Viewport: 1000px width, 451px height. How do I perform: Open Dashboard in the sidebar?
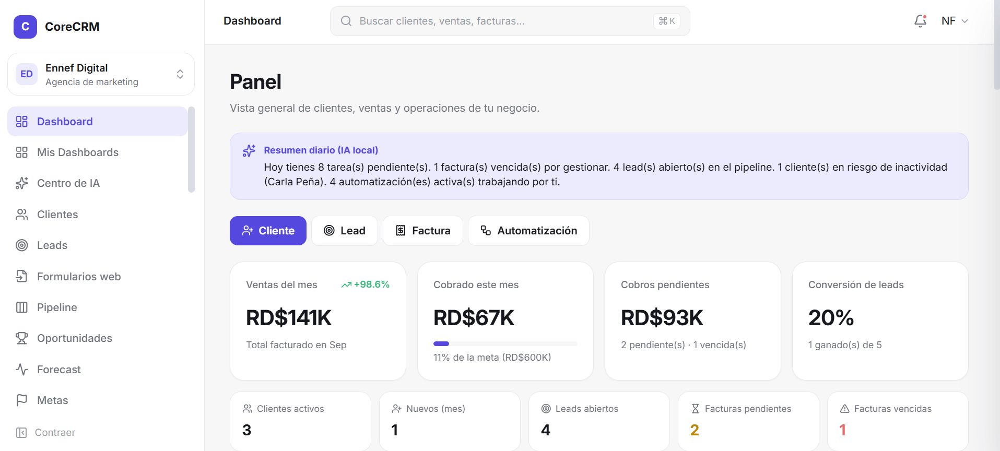(97, 122)
